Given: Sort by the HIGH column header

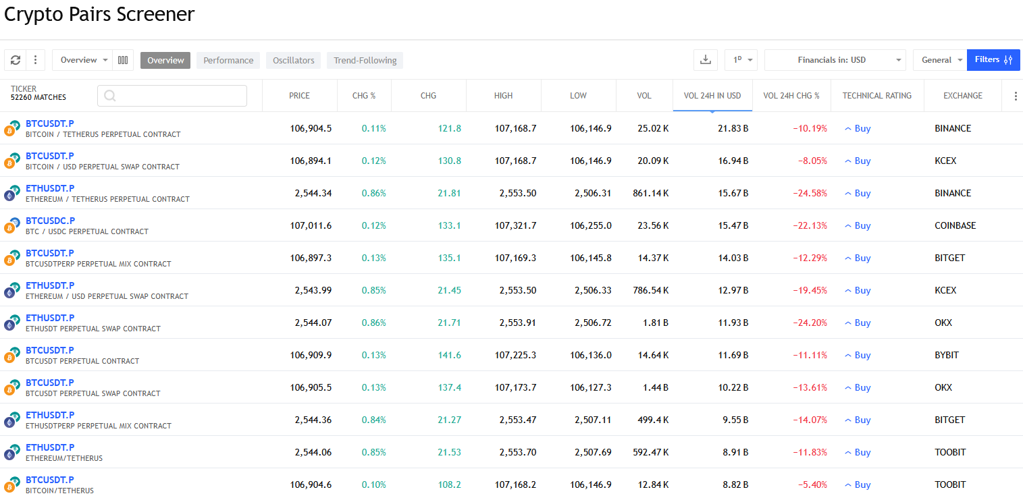Looking at the screenshot, I should tap(503, 96).
